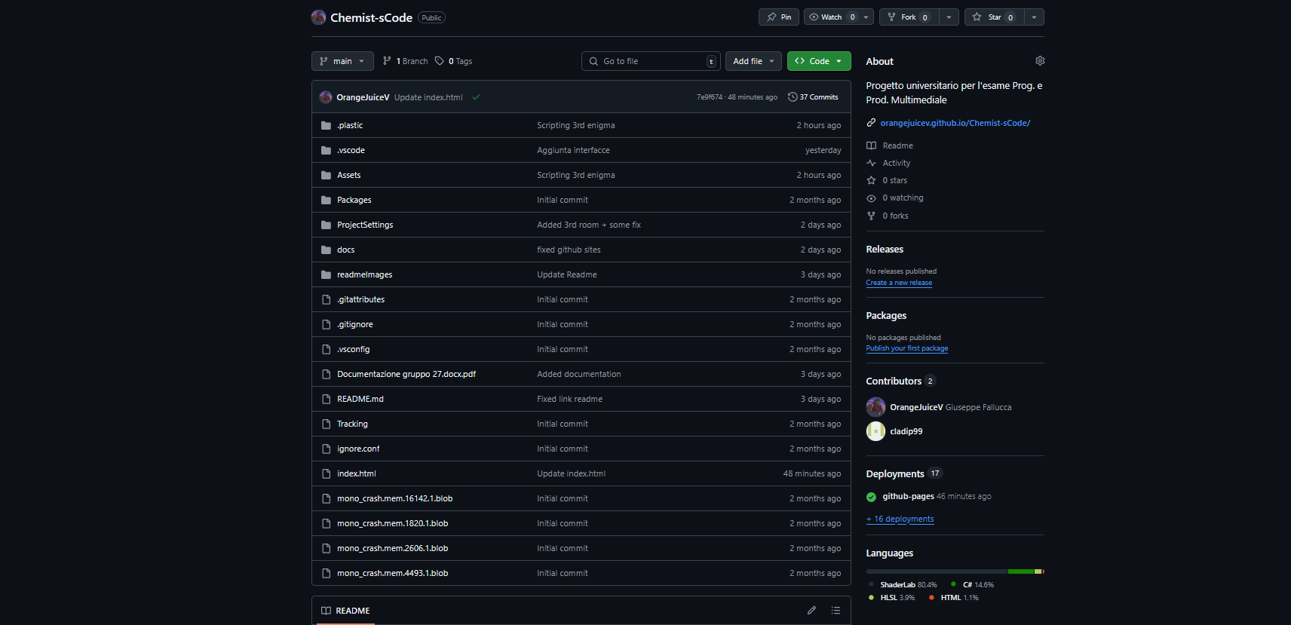The height and width of the screenshot is (625, 1291).
Task: Click the history clock icon near 37 Commits
Action: [x=793, y=97]
